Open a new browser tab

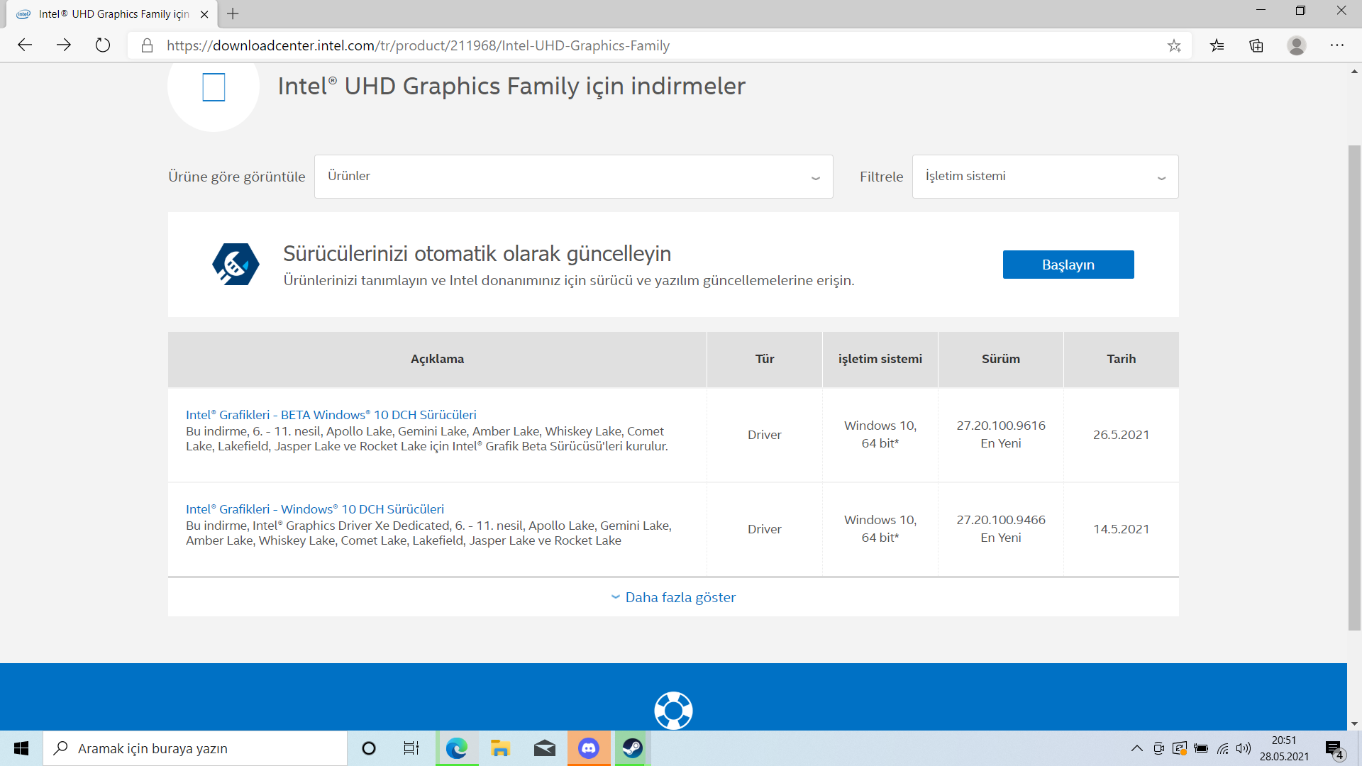coord(233,14)
